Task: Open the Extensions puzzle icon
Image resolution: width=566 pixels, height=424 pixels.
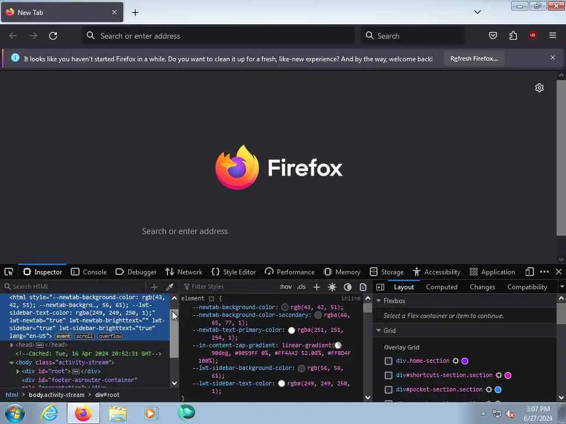Action: point(513,35)
